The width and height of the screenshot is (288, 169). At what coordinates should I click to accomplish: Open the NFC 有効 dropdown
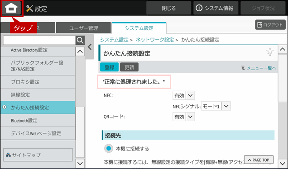point(184,95)
